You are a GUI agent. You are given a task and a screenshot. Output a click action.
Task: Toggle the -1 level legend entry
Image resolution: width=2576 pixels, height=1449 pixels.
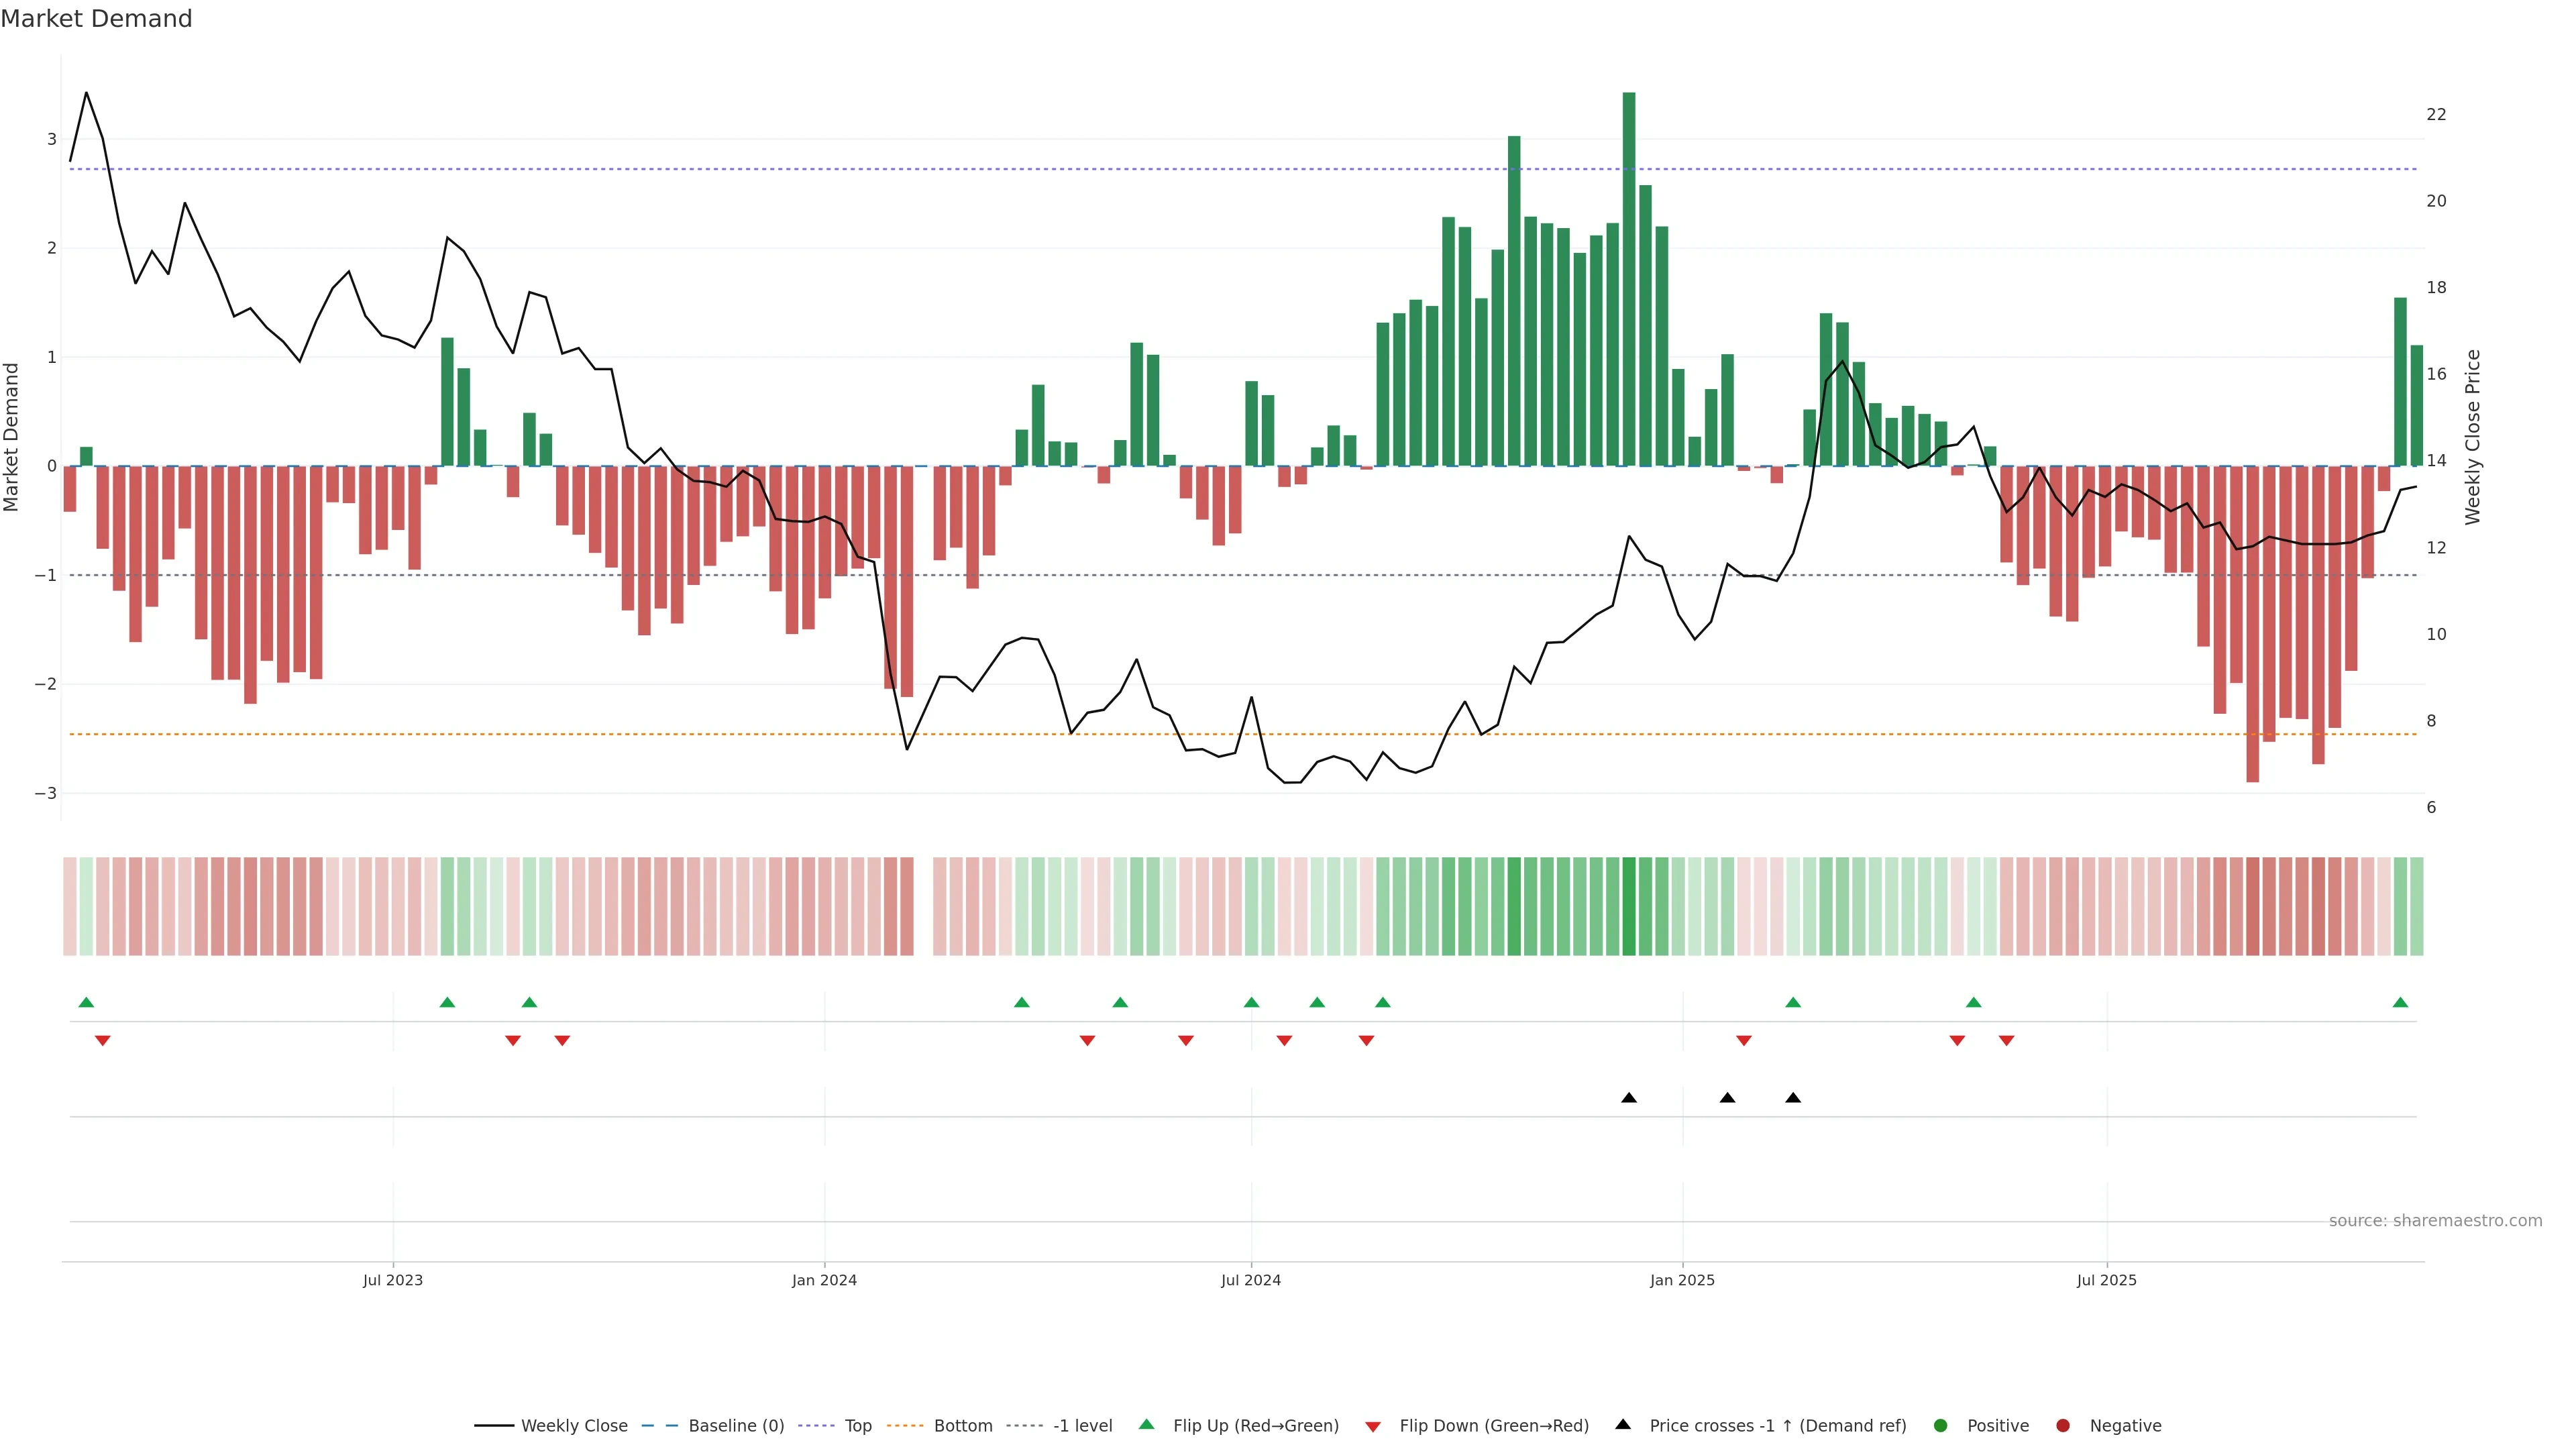[1082, 1426]
